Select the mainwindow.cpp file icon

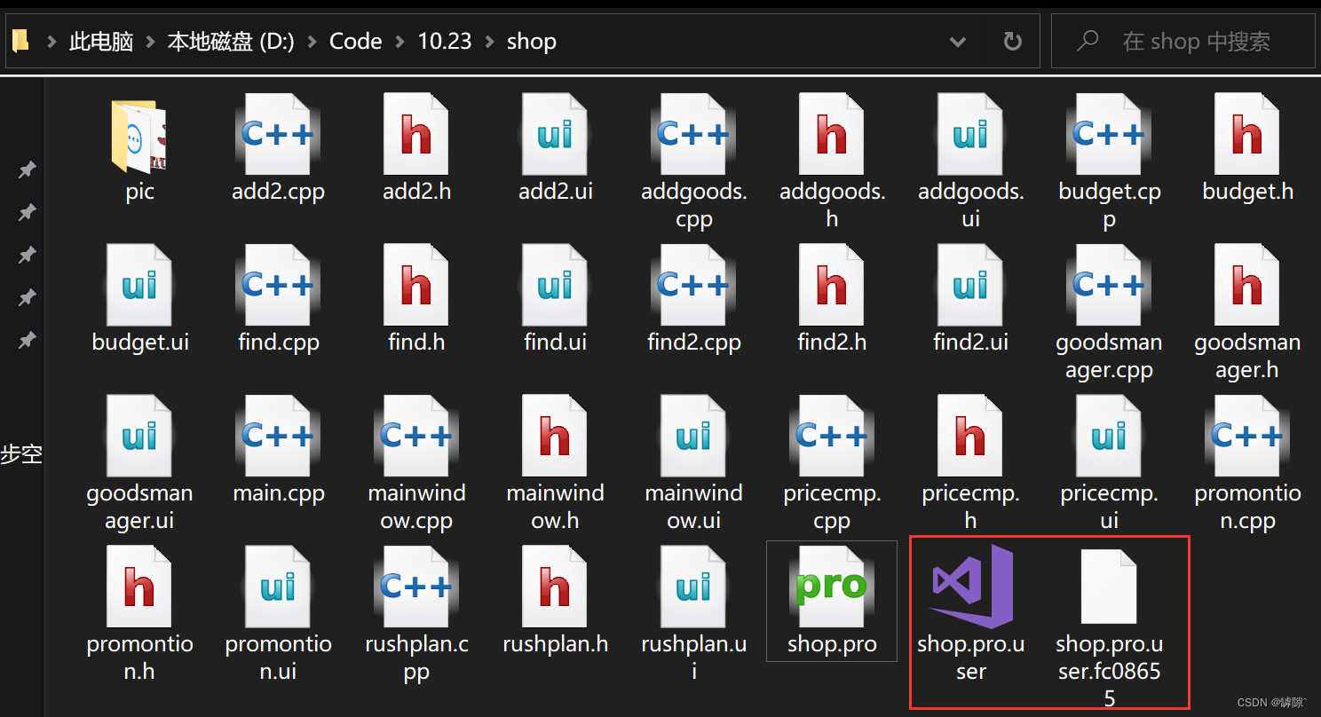[x=416, y=437]
